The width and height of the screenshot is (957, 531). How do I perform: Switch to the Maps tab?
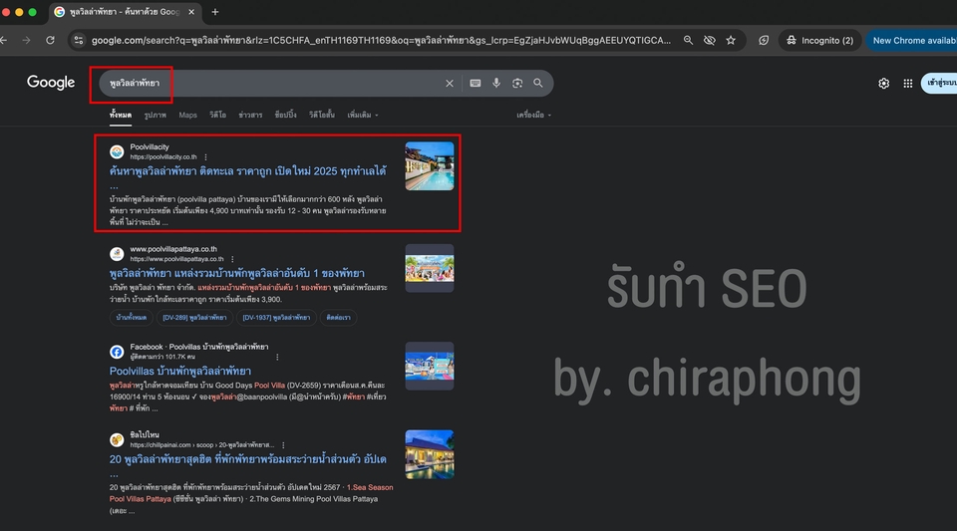[188, 115]
